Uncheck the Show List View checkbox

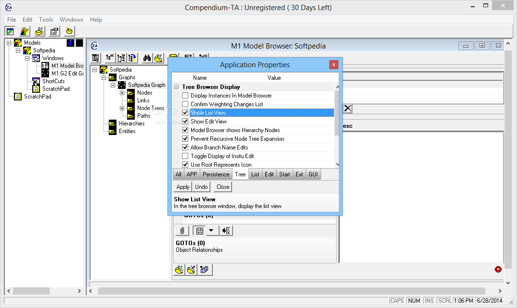click(185, 112)
